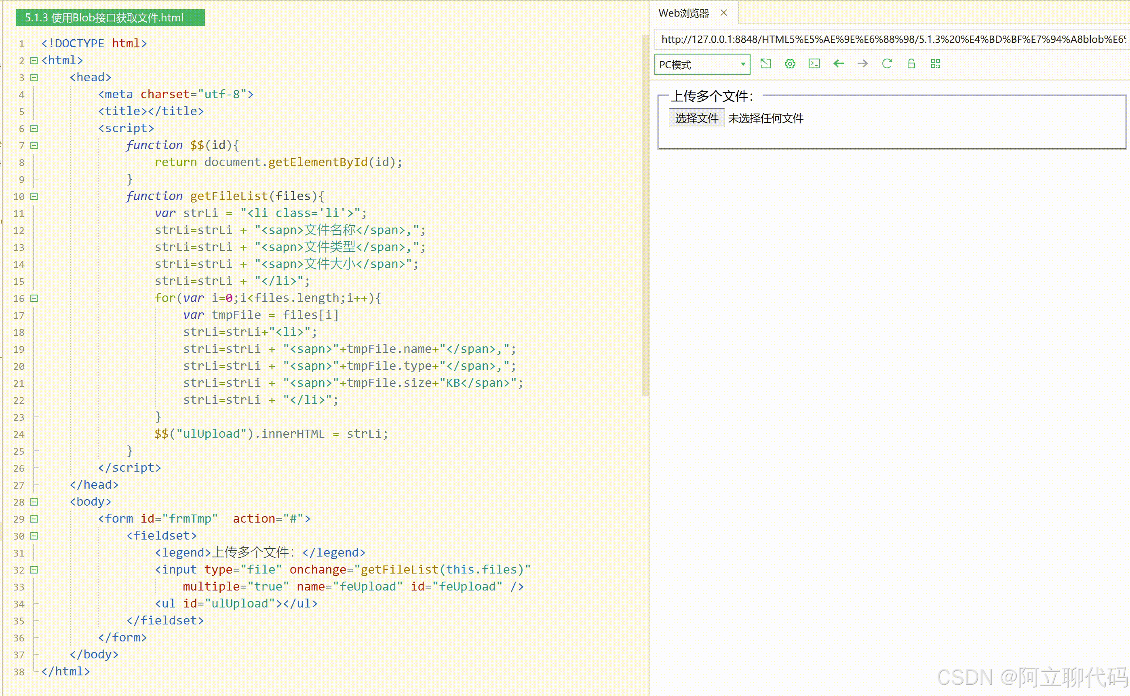
Task: Open the developer console icon
Action: [x=814, y=63]
